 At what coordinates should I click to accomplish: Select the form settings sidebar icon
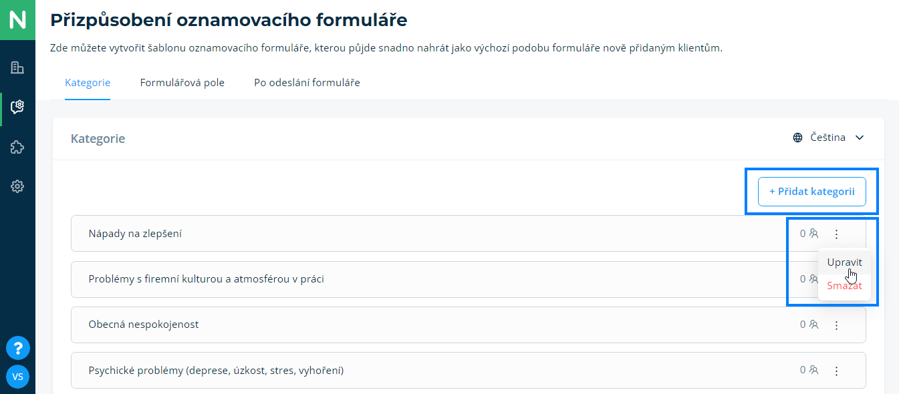click(x=17, y=107)
